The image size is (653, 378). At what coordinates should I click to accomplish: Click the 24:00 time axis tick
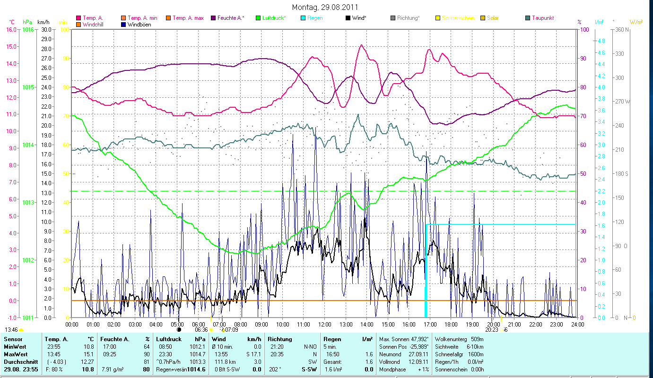click(x=577, y=324)
